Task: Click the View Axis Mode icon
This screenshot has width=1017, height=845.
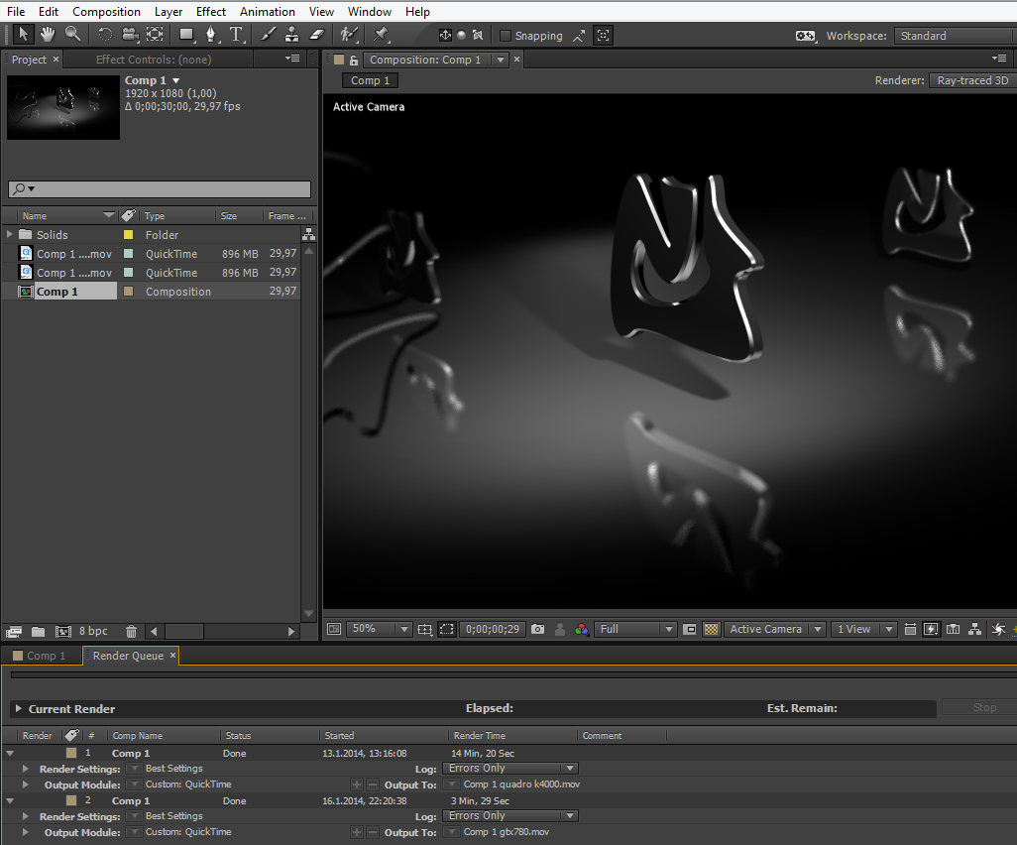Action: pos(478,35)
